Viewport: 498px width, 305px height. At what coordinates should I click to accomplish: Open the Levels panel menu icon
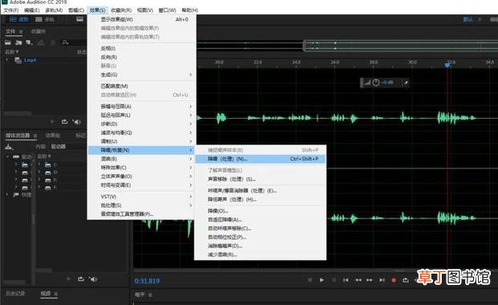pos(150,295)
